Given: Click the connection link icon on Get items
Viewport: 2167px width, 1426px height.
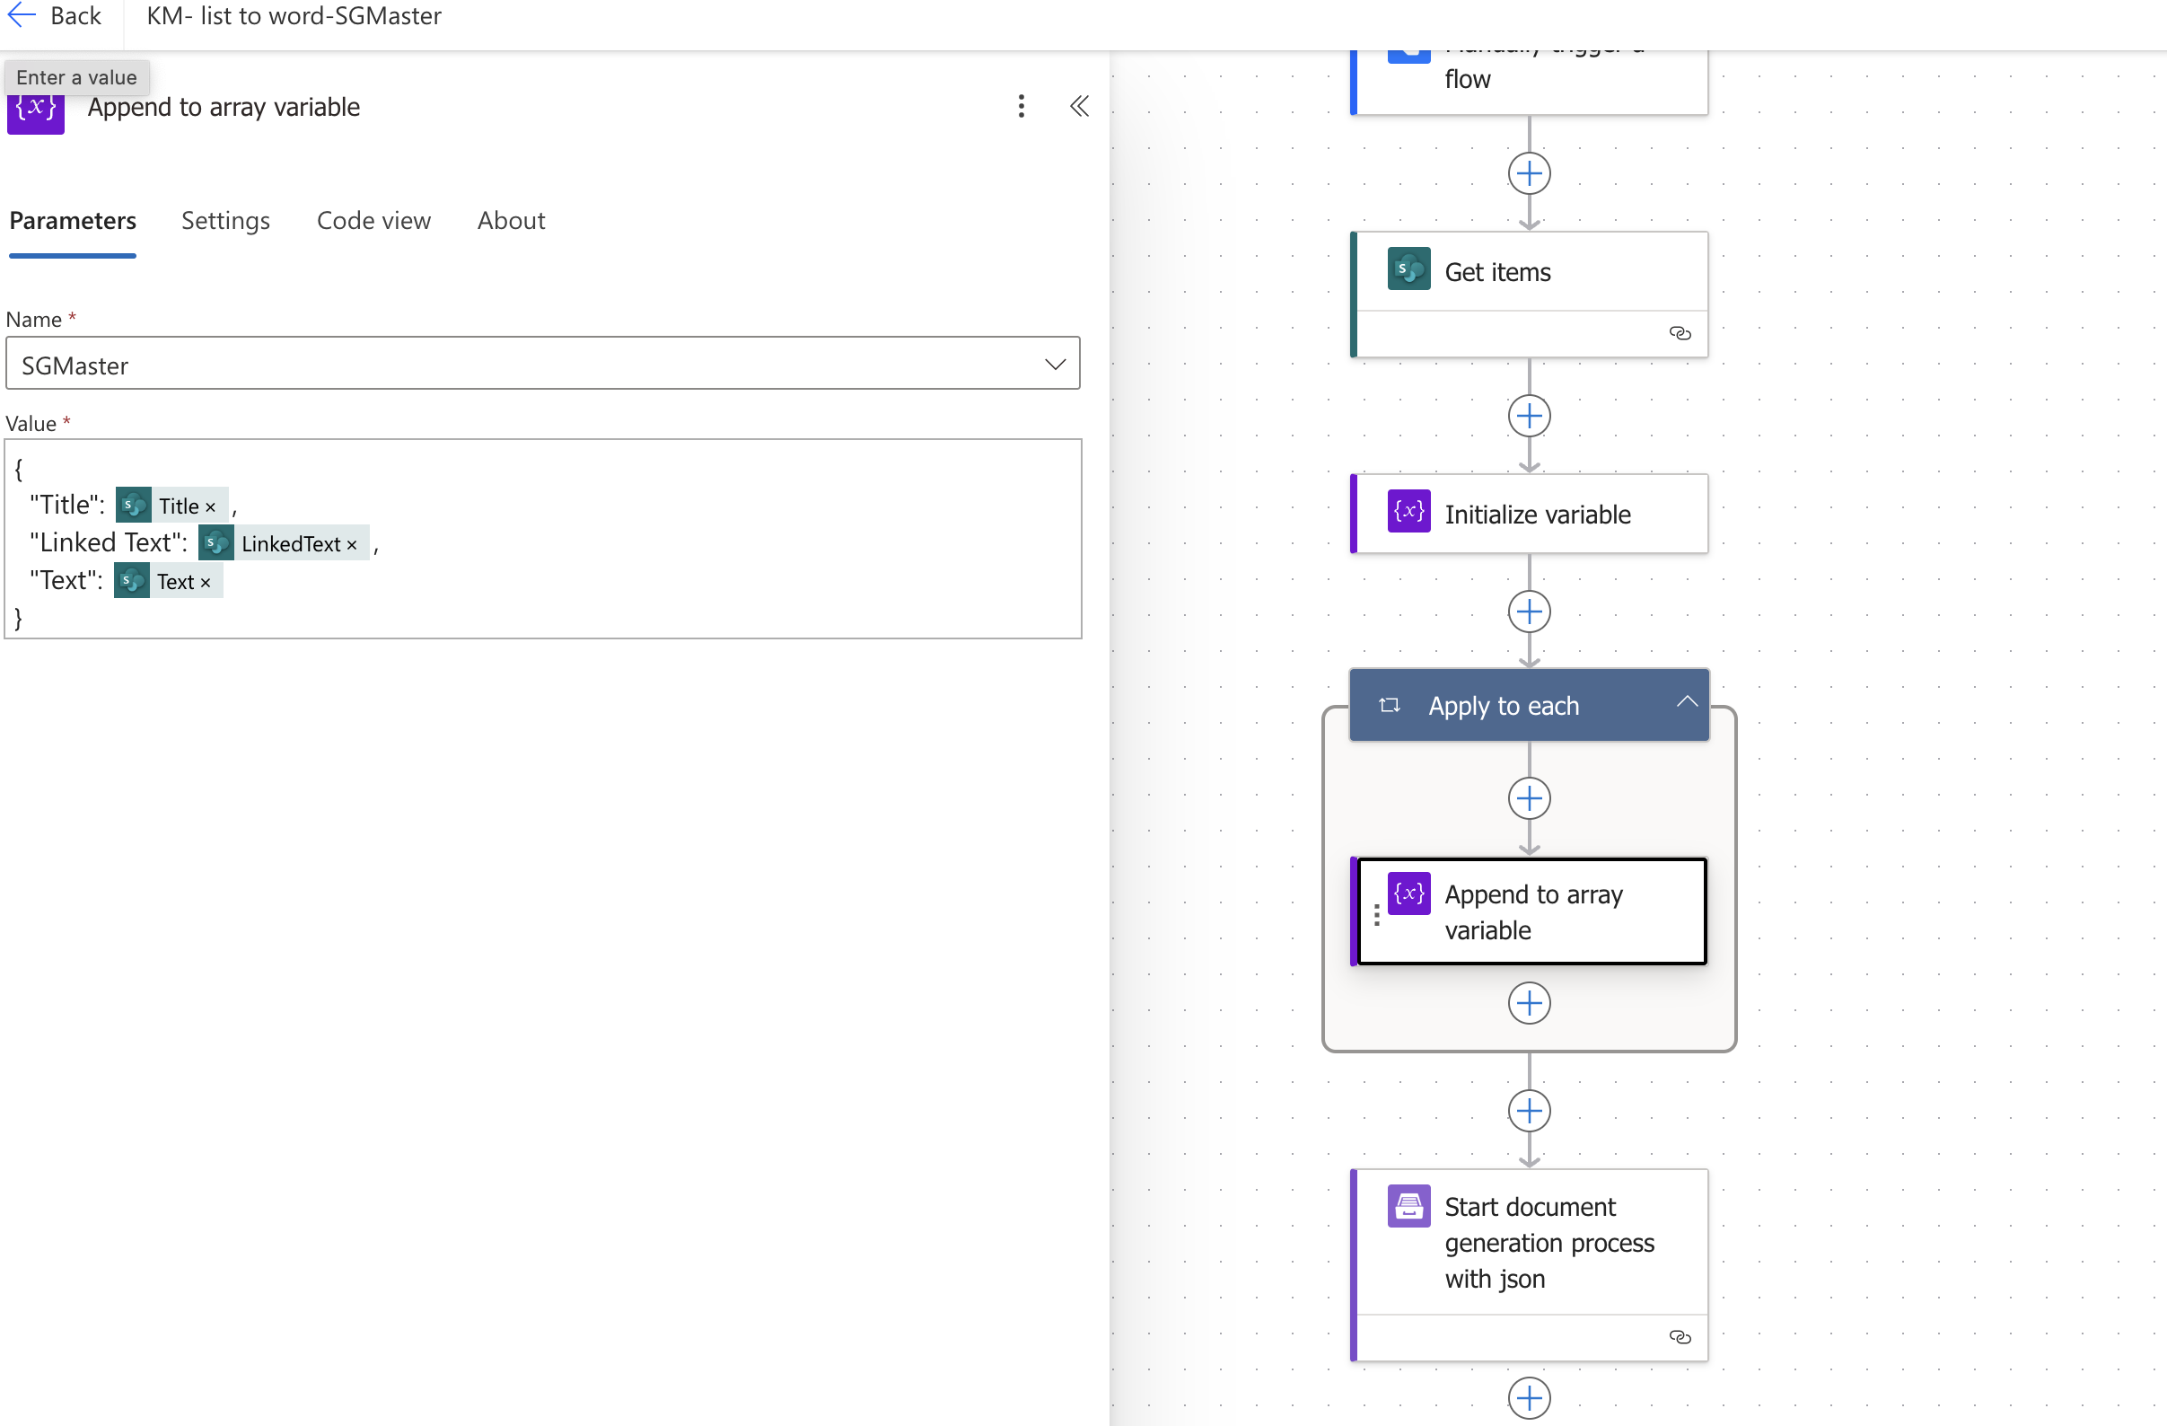Looking at the screenshot, I should [x=1680, y=333].
